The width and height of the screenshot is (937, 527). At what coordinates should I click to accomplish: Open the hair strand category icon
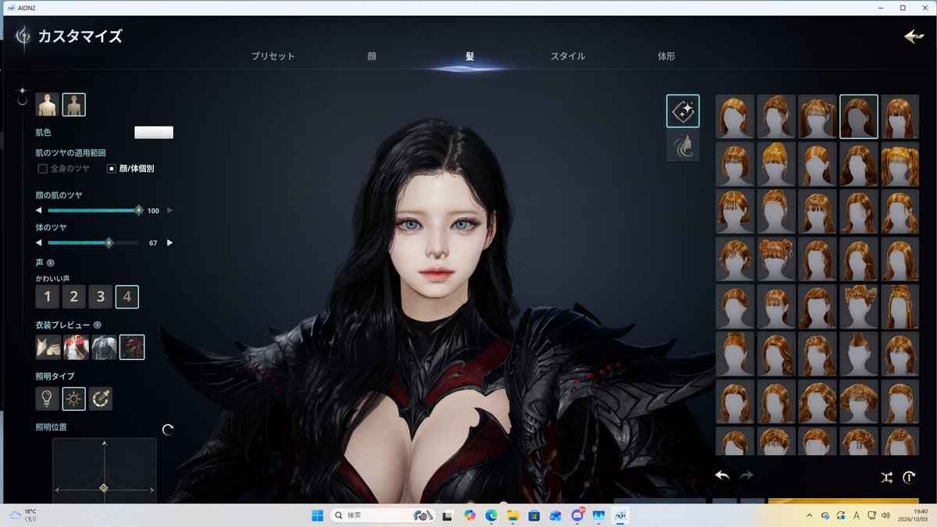[682, 146]
